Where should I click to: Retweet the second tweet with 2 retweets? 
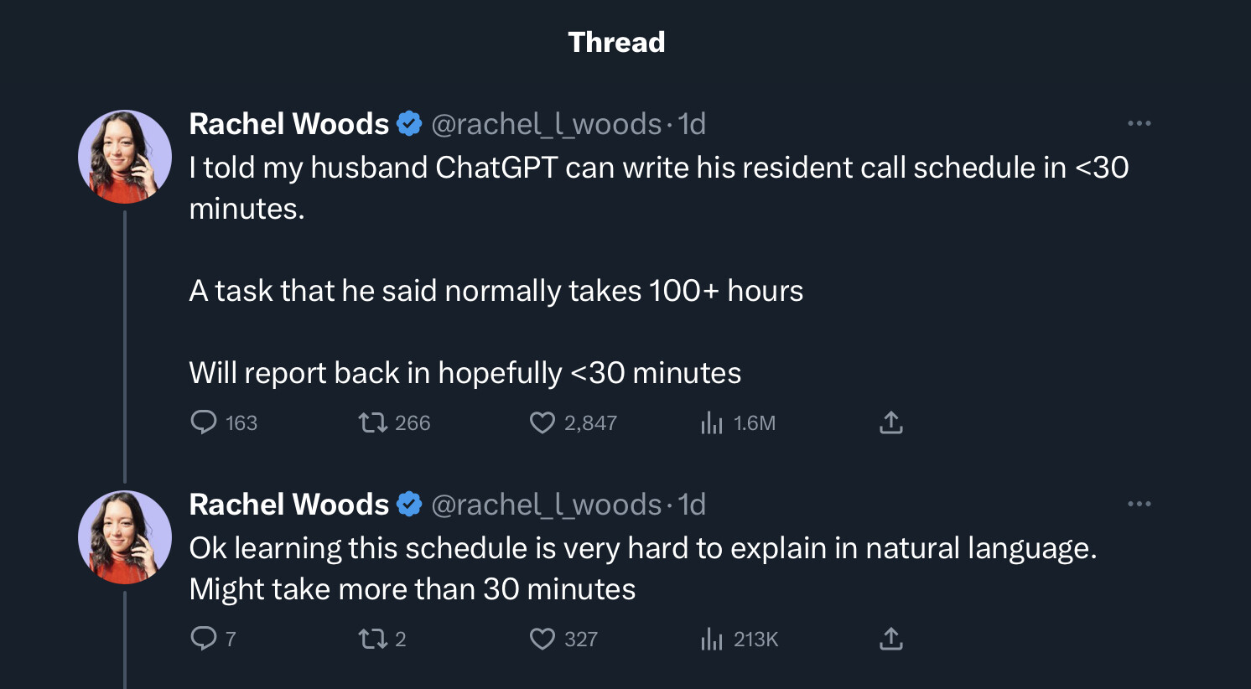[x=372, y=639]
